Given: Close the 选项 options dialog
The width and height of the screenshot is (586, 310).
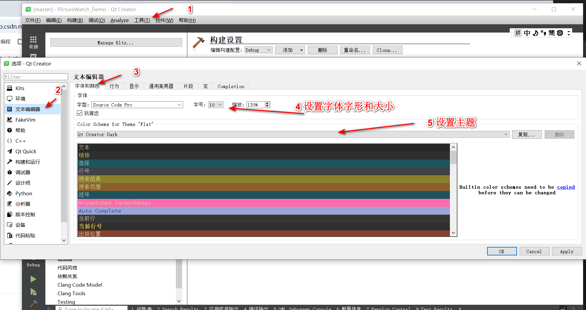Looking at the screenshot, I should tap(579, 63).
